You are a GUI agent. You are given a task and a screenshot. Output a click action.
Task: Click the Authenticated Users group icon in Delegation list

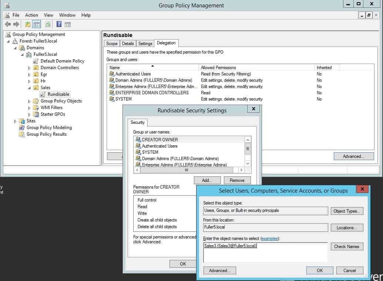pos(112,74)
